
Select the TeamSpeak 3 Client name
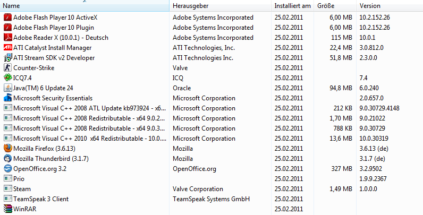tap(41, 199)
